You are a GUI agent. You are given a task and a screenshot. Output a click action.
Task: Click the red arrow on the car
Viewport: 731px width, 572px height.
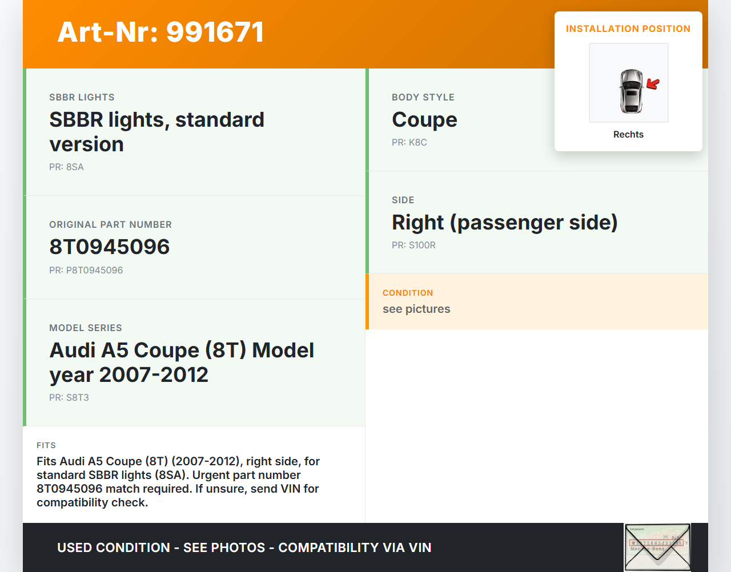pos(653,84)
